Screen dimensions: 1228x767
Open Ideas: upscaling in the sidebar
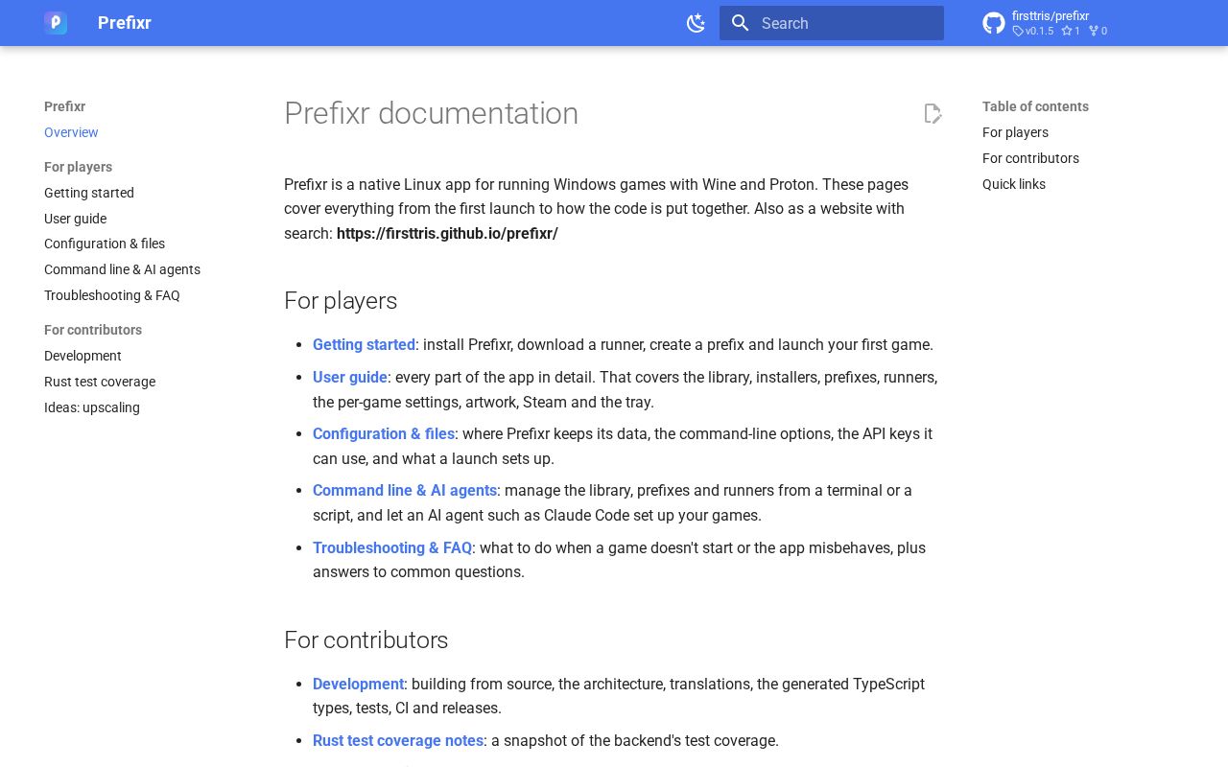click(x=92, y=407)
